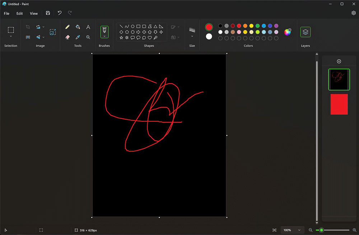This screenshot has height=235, width=359.
Task: Choose the Text tool
Action: [88, 27]
